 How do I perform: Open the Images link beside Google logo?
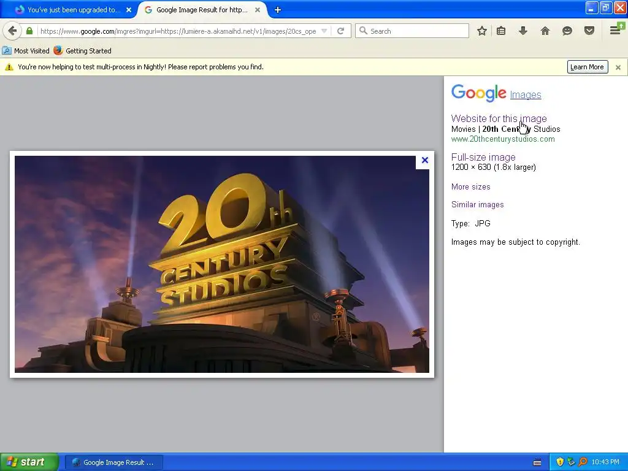526,95
